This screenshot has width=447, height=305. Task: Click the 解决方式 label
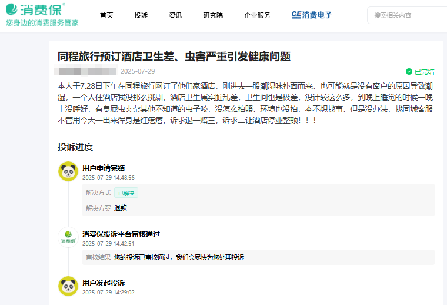(x=98, y=193)
